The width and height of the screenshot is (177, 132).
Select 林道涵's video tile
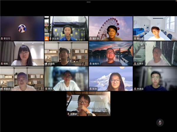155,78
